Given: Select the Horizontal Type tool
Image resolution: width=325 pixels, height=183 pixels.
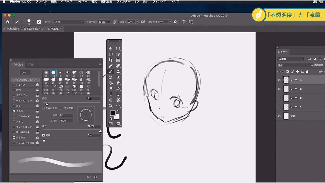Looking at the screenshot, I should click(x=111, y=95).
